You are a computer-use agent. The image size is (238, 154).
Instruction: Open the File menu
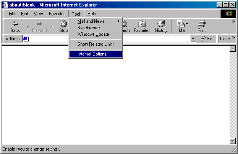(x=12, y=14)
